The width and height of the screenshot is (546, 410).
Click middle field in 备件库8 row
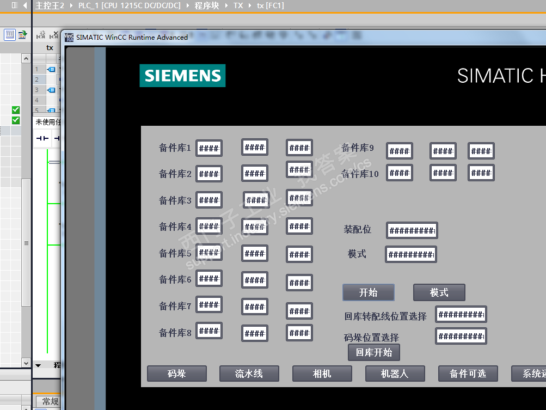[255, 333]
